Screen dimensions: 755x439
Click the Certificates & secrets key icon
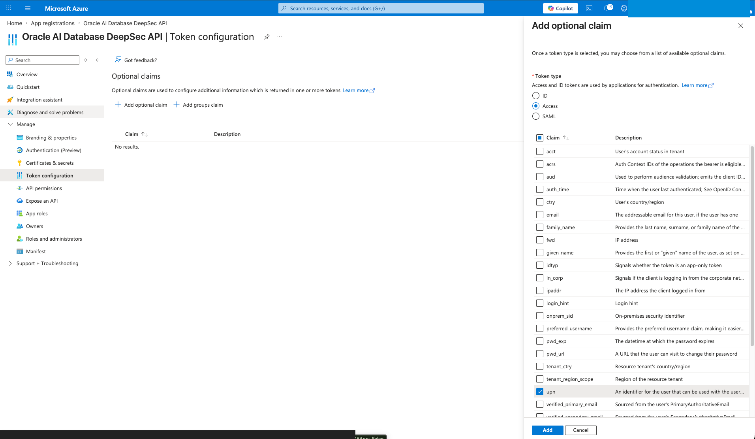[x=19, y=163]
